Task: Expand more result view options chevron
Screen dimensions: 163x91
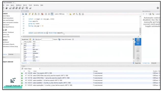Action: pos(138,61)
